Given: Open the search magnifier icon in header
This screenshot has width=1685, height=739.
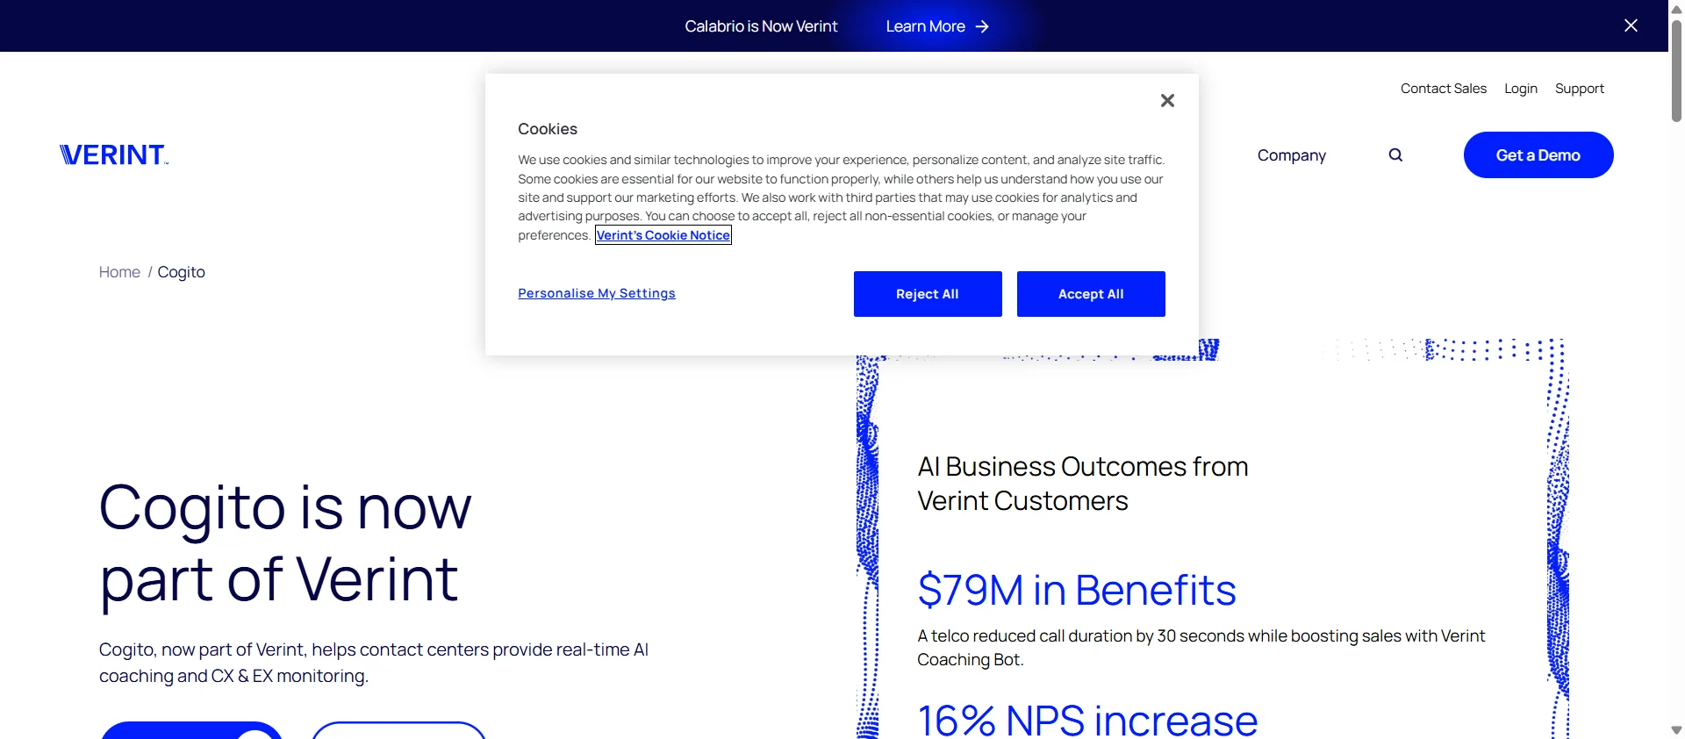Looking at the screenshot, I should tap(1395, 155).
